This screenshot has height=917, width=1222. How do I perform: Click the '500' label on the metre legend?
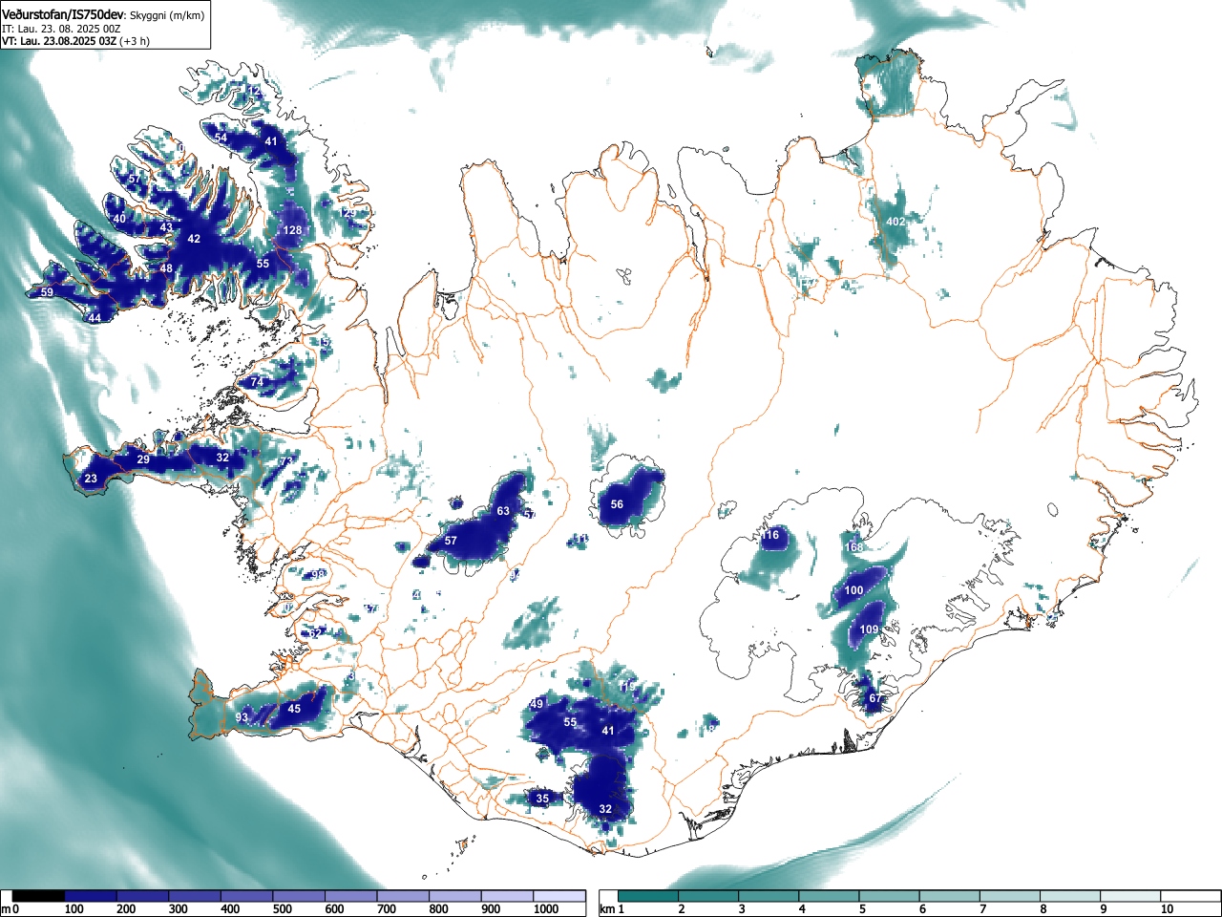(x=282, y=909)
